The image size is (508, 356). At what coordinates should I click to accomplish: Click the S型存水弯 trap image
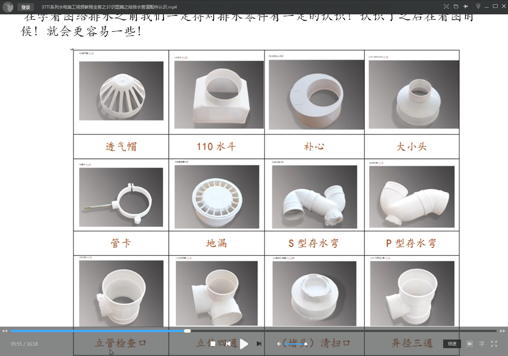coord(315,197)
